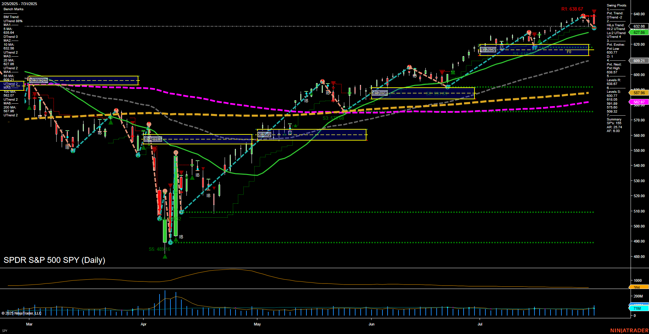
Task: Click the 632.56 value under 10 MA
Action: click(x=9, y=48)
